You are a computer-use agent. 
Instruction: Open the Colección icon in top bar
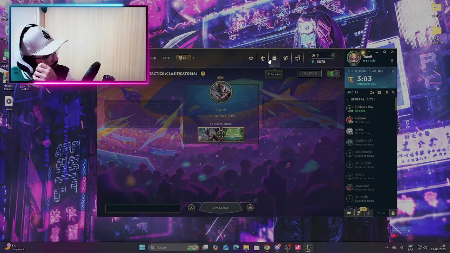[x=274, y=58]
